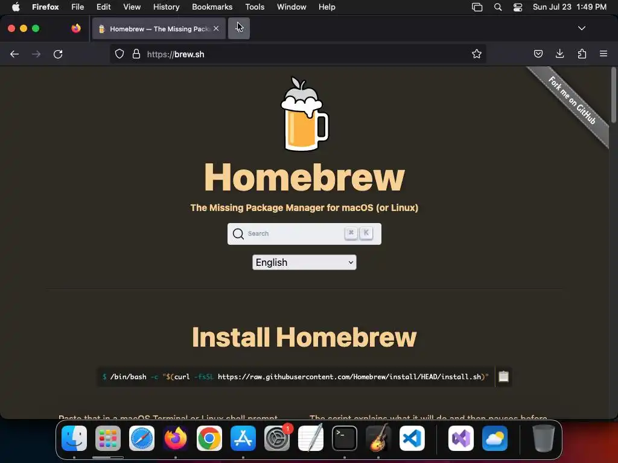Image resolution: width=618 pixels, height=463 pixels.
Task: Open the extensions puzzle icon
Action: coord(582,54)
